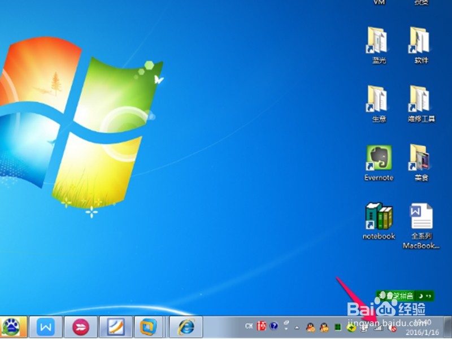Open the 美食 folder shortcut
Image resolution: width=452 pixels, height=339 pixels.
(x=421, y=163)
